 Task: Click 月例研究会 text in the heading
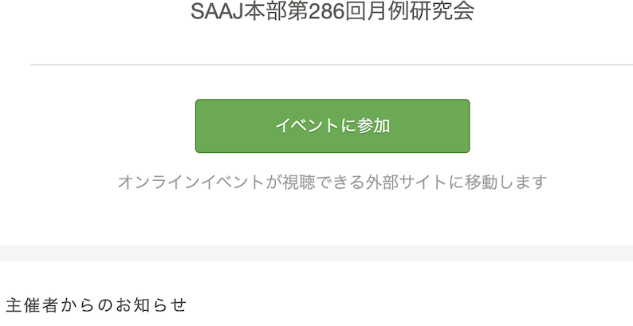tap(420, 11)
